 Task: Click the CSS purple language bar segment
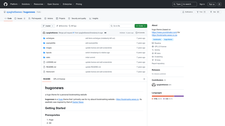click(x=179, y=96)
